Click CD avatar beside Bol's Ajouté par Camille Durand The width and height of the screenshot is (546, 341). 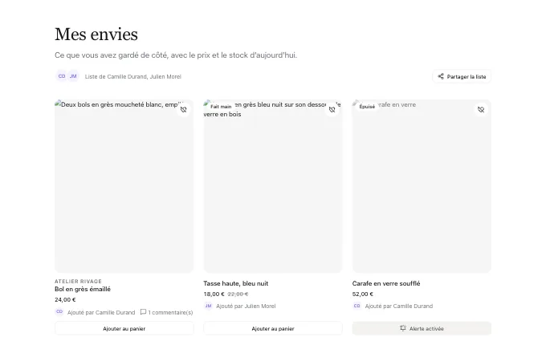[59, 312]
